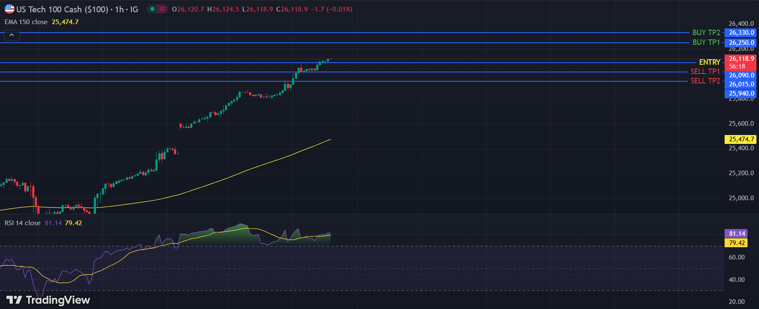Click the yellow EMA price tag 25,474.7

741,139
